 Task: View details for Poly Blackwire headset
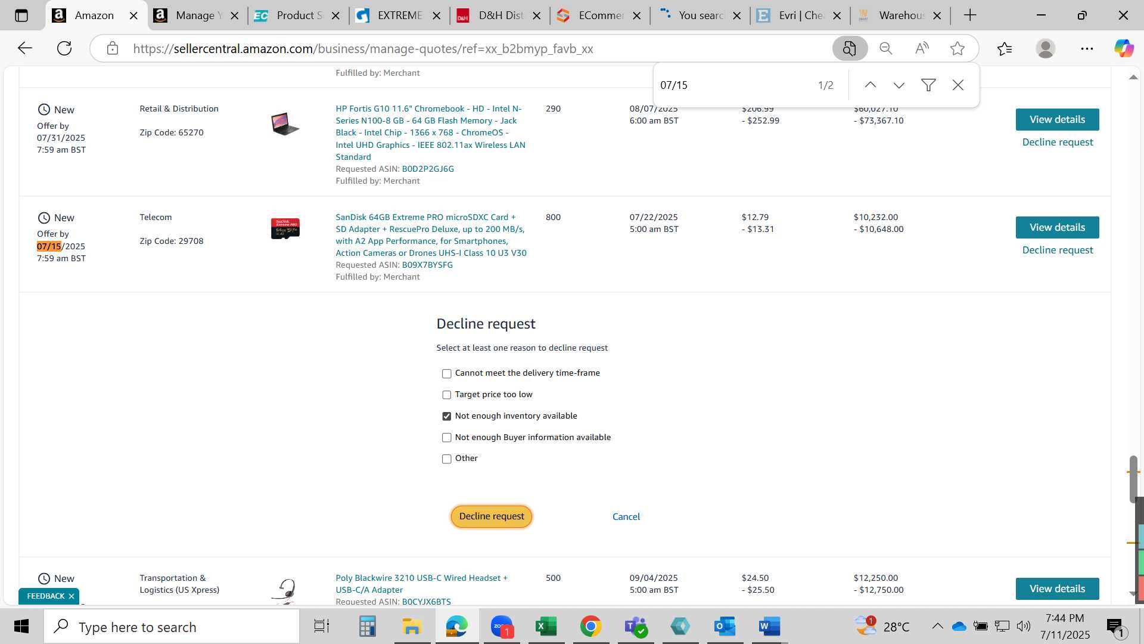coord(1057,589)
